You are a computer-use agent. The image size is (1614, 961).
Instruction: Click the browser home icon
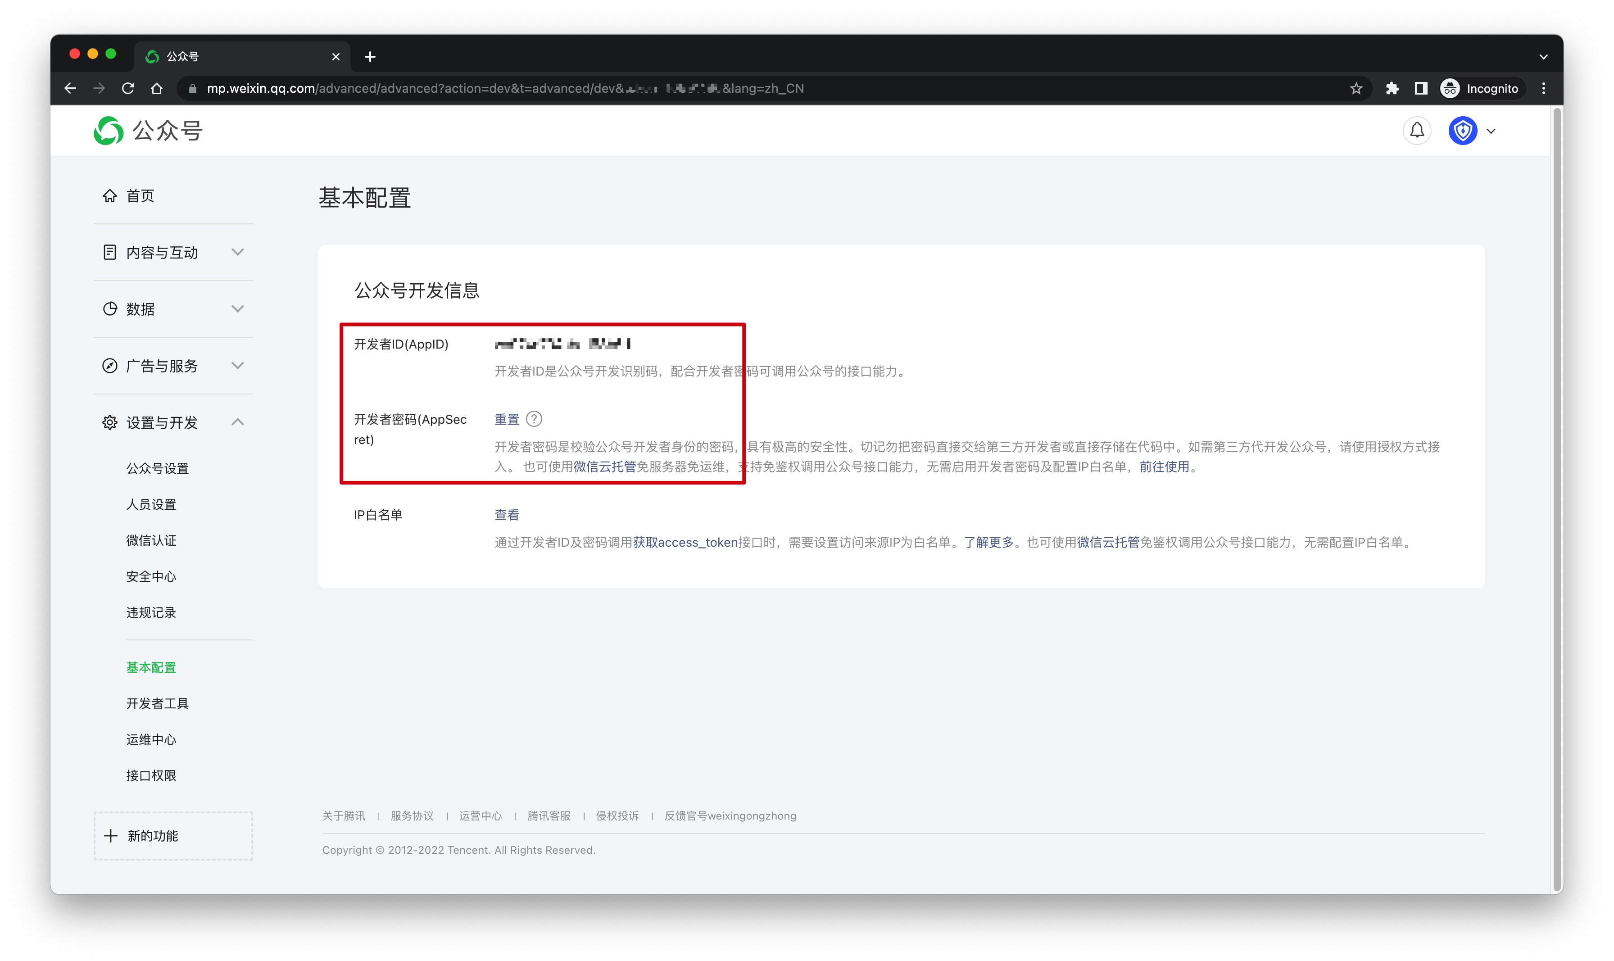[x=157, y=89]
